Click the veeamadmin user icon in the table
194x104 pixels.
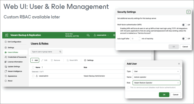coord(37,76)
